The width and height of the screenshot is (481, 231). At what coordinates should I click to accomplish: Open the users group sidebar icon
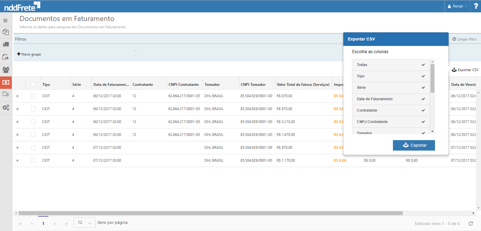click(x=6, y=70)
